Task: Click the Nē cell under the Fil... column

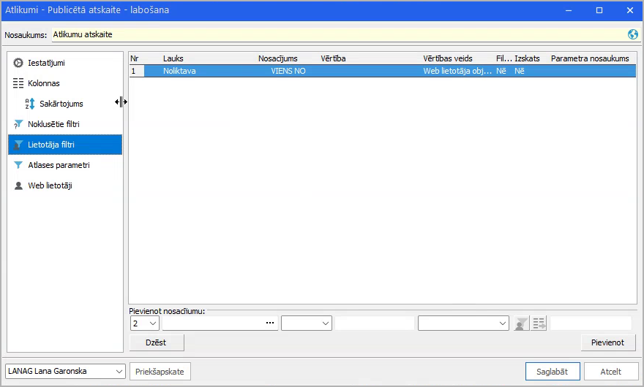Action: [x=501, y=71]
